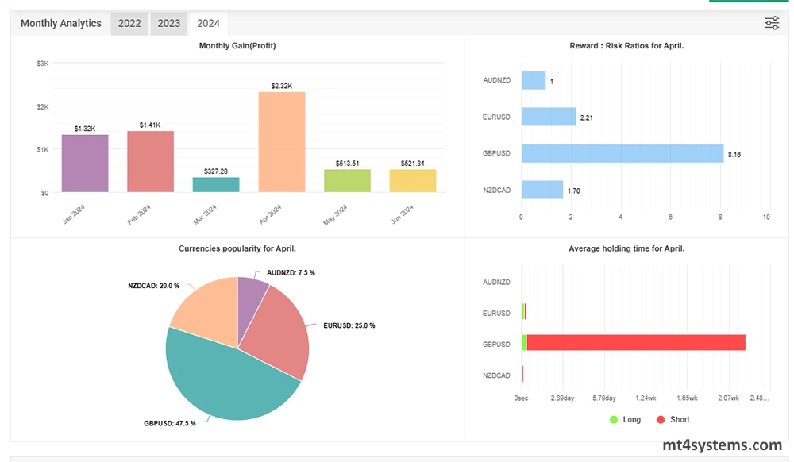The height and width of the screenshot is (462, 794).
Task: Click the Jun 2024 yellow bar
Action: (413, 180)
